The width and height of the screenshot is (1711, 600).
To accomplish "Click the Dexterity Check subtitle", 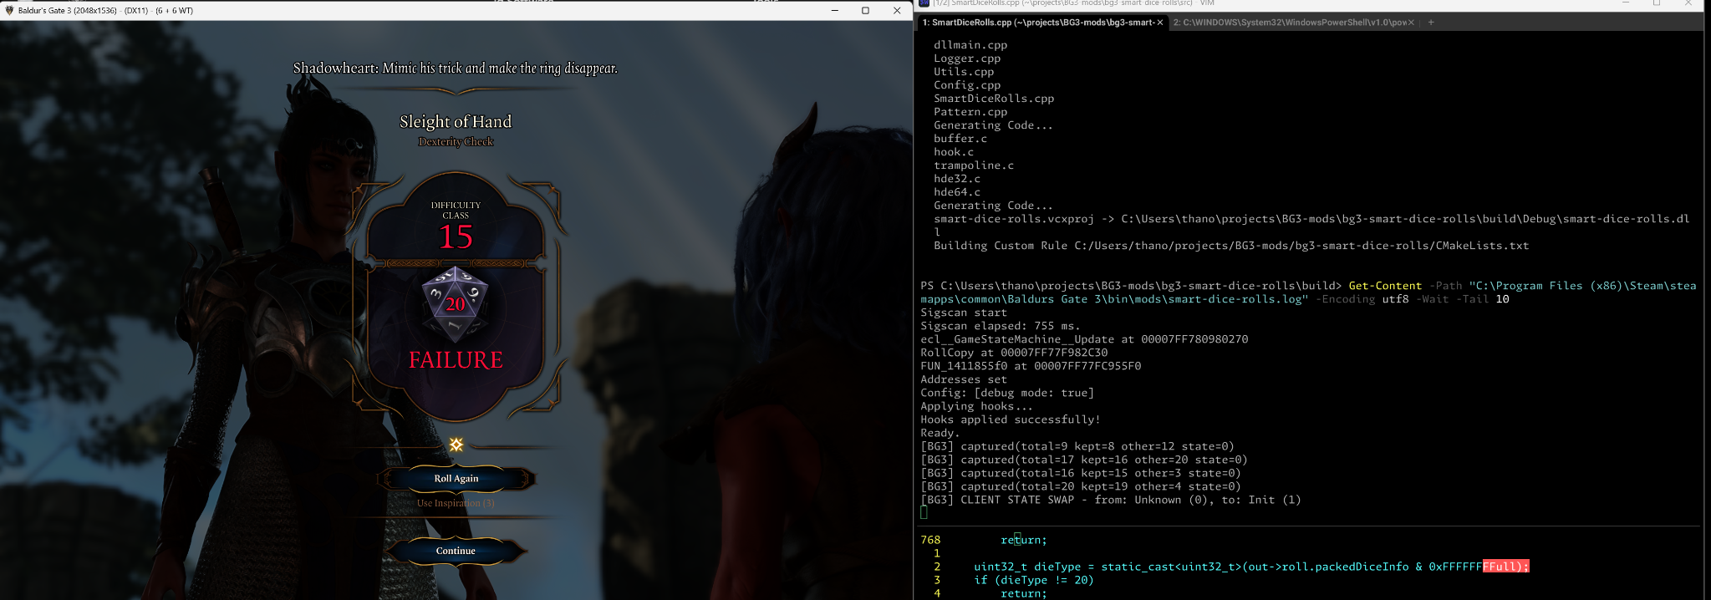I will point(456,142).
